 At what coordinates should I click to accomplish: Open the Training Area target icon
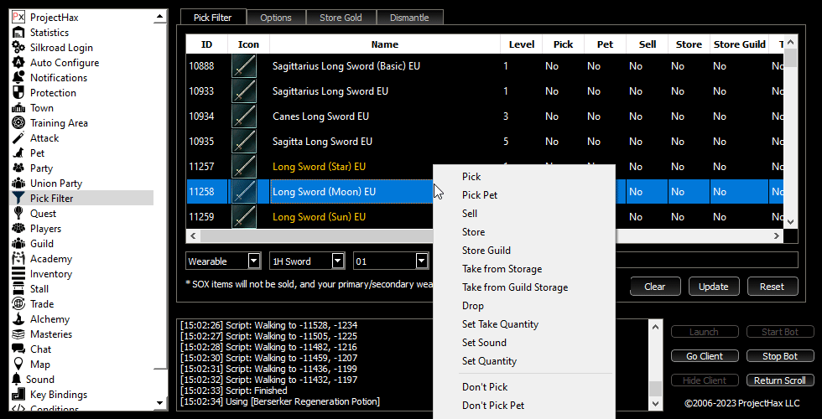tap(18, 123)
